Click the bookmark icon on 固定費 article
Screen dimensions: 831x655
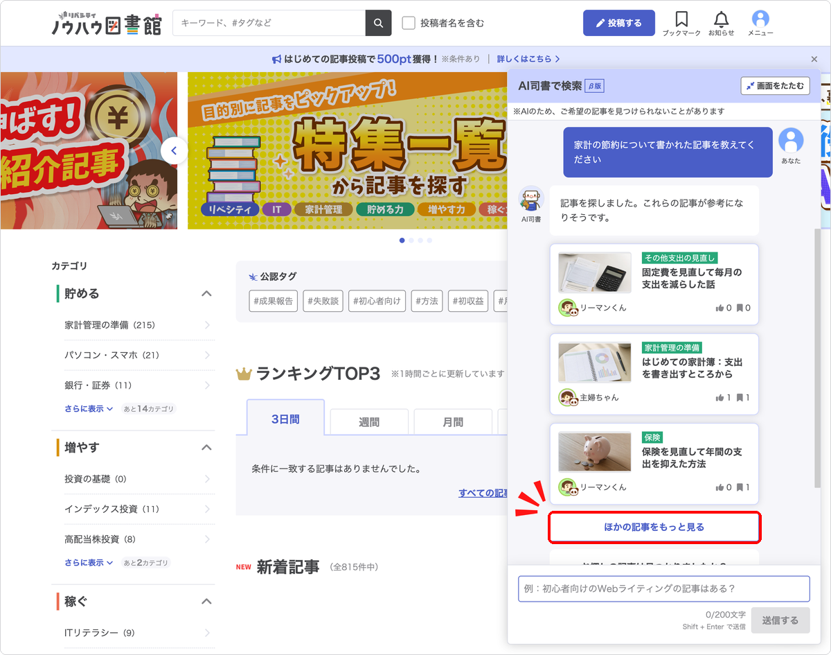[x=740, y=308]
